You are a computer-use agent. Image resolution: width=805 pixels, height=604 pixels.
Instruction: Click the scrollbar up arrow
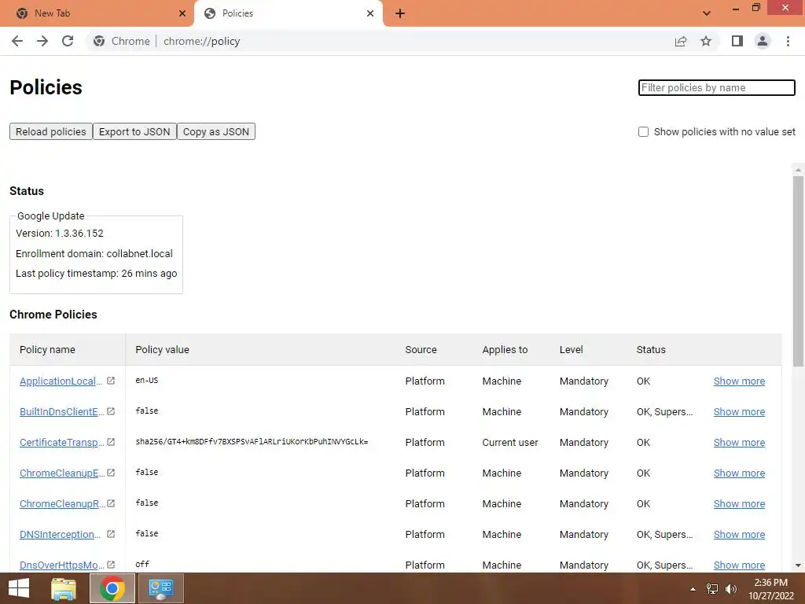point(798,169)
